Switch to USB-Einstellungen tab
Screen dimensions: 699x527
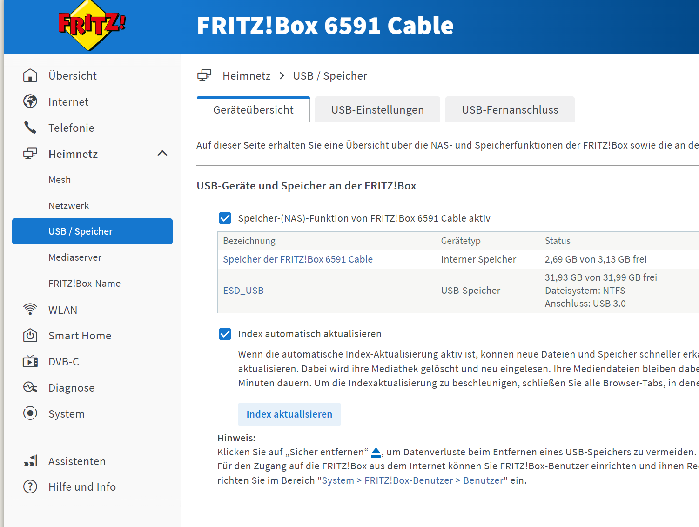(x=377, y=110)
